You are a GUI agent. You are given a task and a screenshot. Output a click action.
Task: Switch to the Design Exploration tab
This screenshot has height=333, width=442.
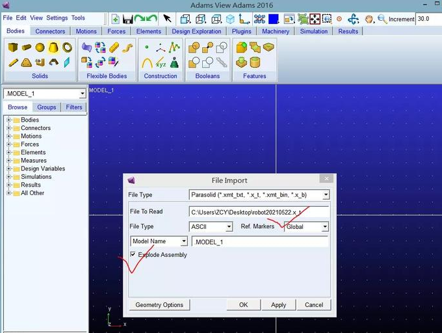click(196, 31)
